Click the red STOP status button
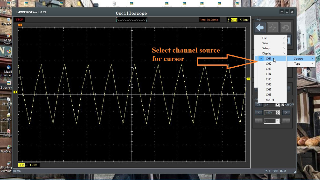Image resolution: width=320 pixels, height=180 pixels. 20,20
